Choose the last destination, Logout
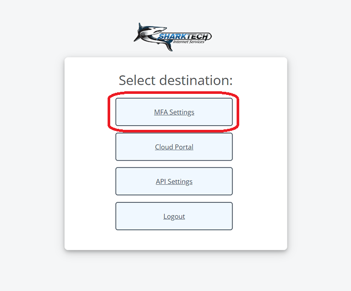The height and width of the screenshot is (291, 351). pos(174,216)
